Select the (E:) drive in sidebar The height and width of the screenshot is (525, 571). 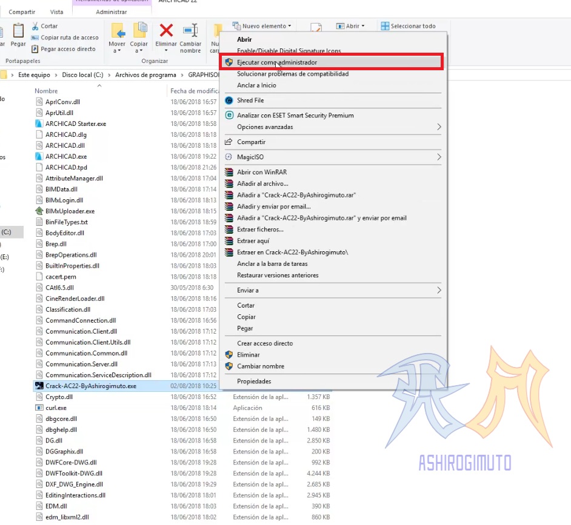pos(4,257)
